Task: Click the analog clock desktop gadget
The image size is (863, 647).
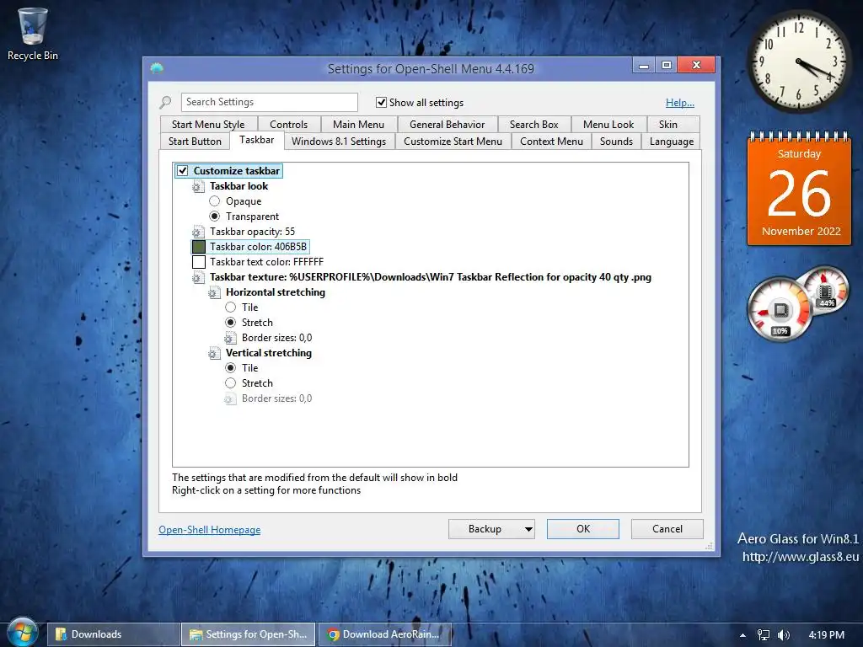Action: (799, 61)
